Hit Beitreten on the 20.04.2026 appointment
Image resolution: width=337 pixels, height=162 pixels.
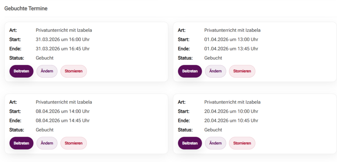pyautogui.click(x=190, y=143)
